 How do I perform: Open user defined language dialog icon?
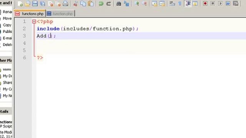(x=195, y=3)
